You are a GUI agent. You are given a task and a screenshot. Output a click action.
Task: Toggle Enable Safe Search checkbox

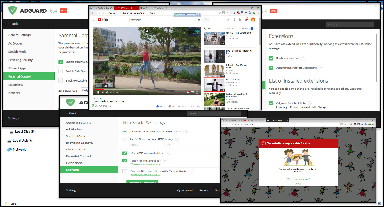(60, 71)
